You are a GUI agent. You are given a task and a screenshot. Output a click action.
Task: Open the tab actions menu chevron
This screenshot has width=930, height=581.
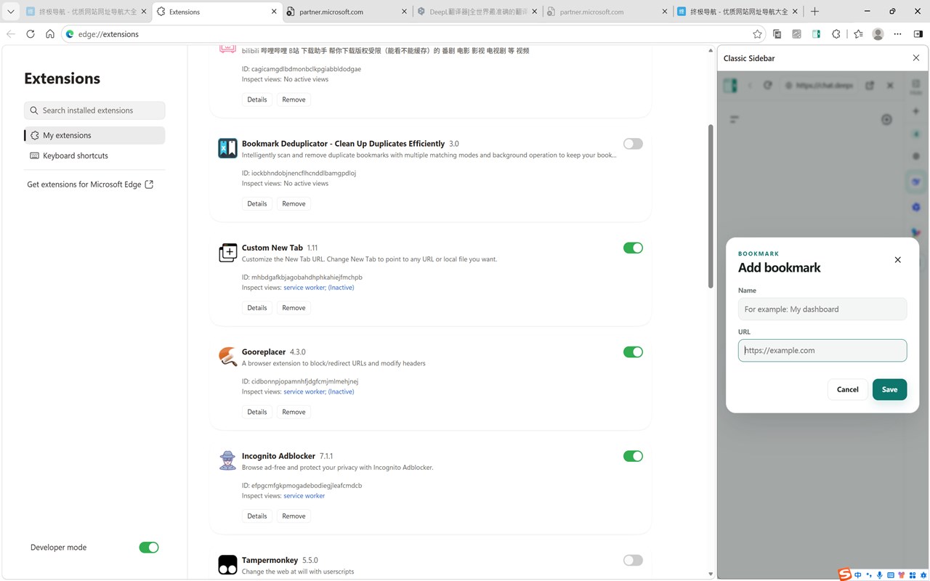pyautogui.click(x=11, y=12)
